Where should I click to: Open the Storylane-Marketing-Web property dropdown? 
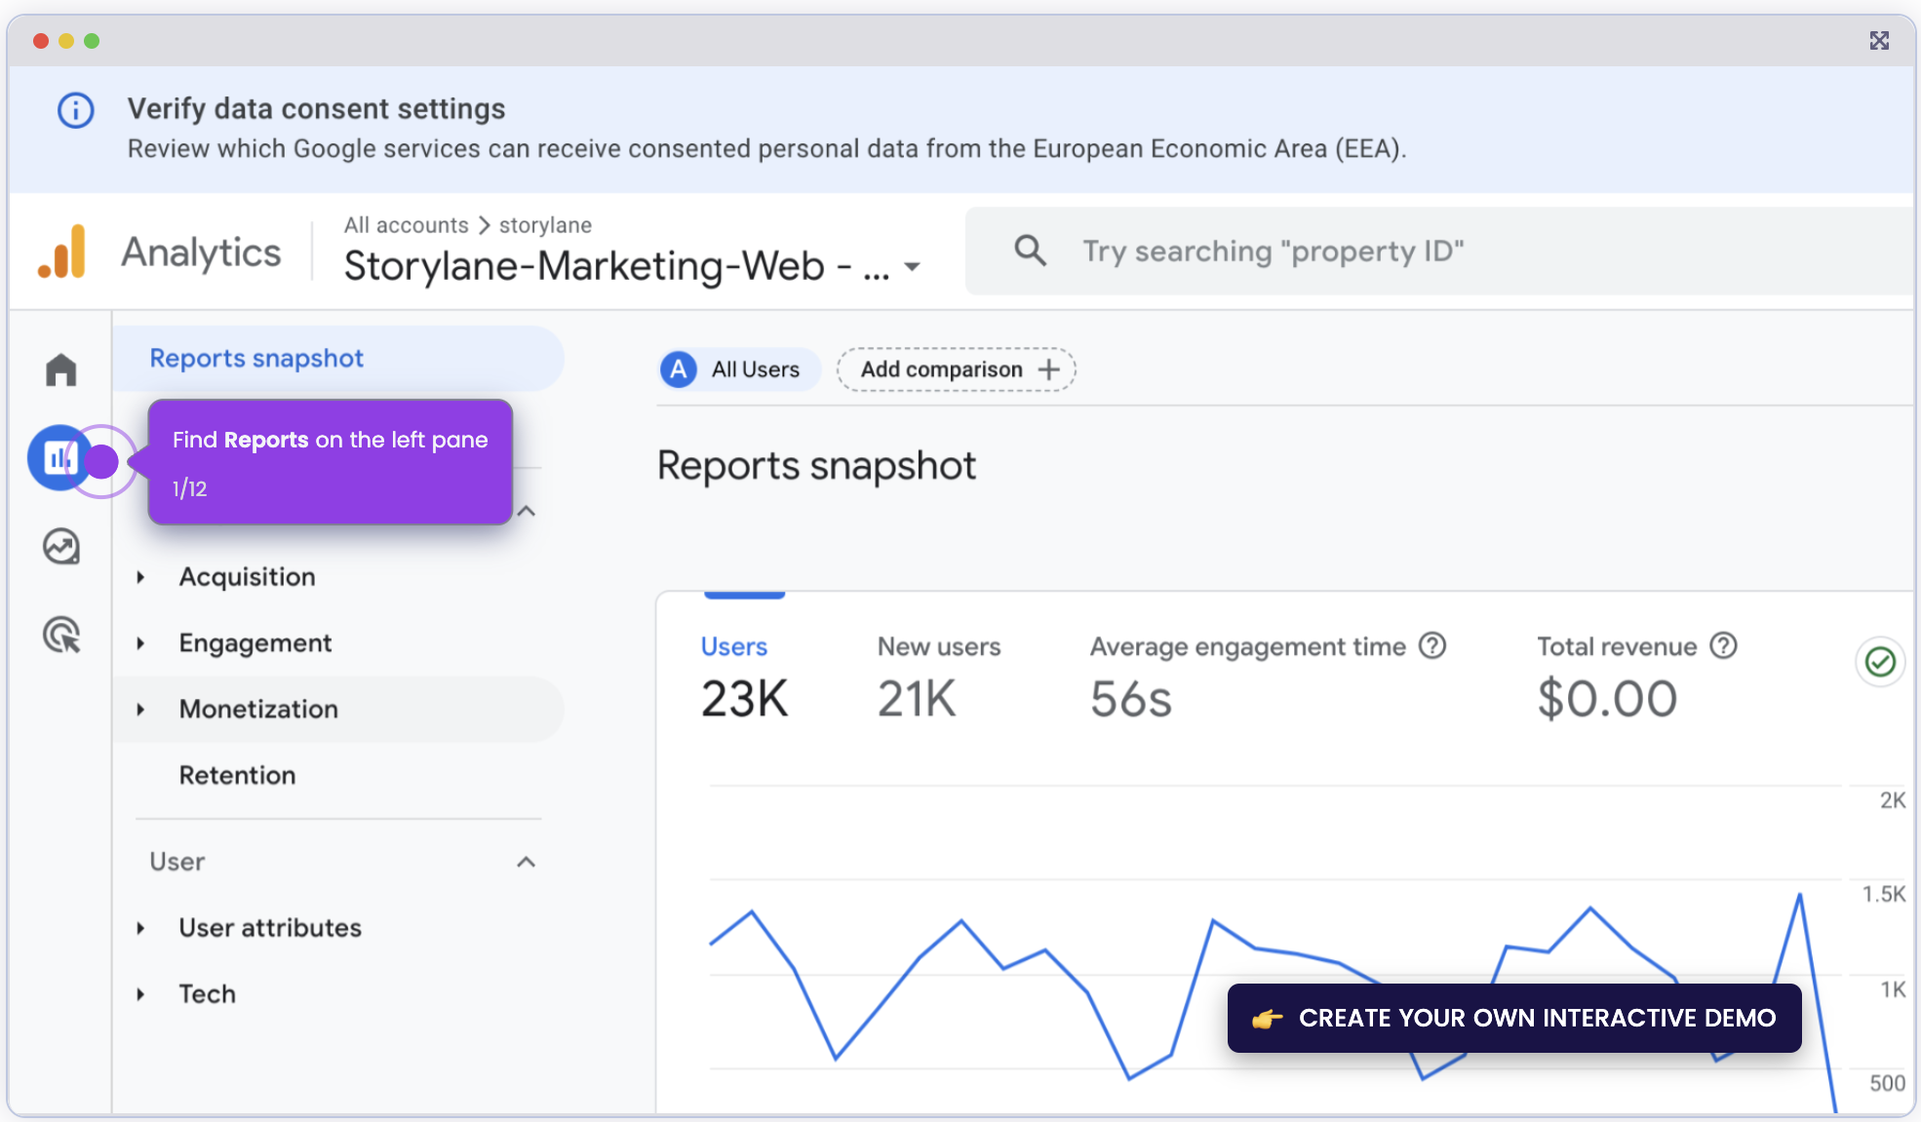(913, 266)
